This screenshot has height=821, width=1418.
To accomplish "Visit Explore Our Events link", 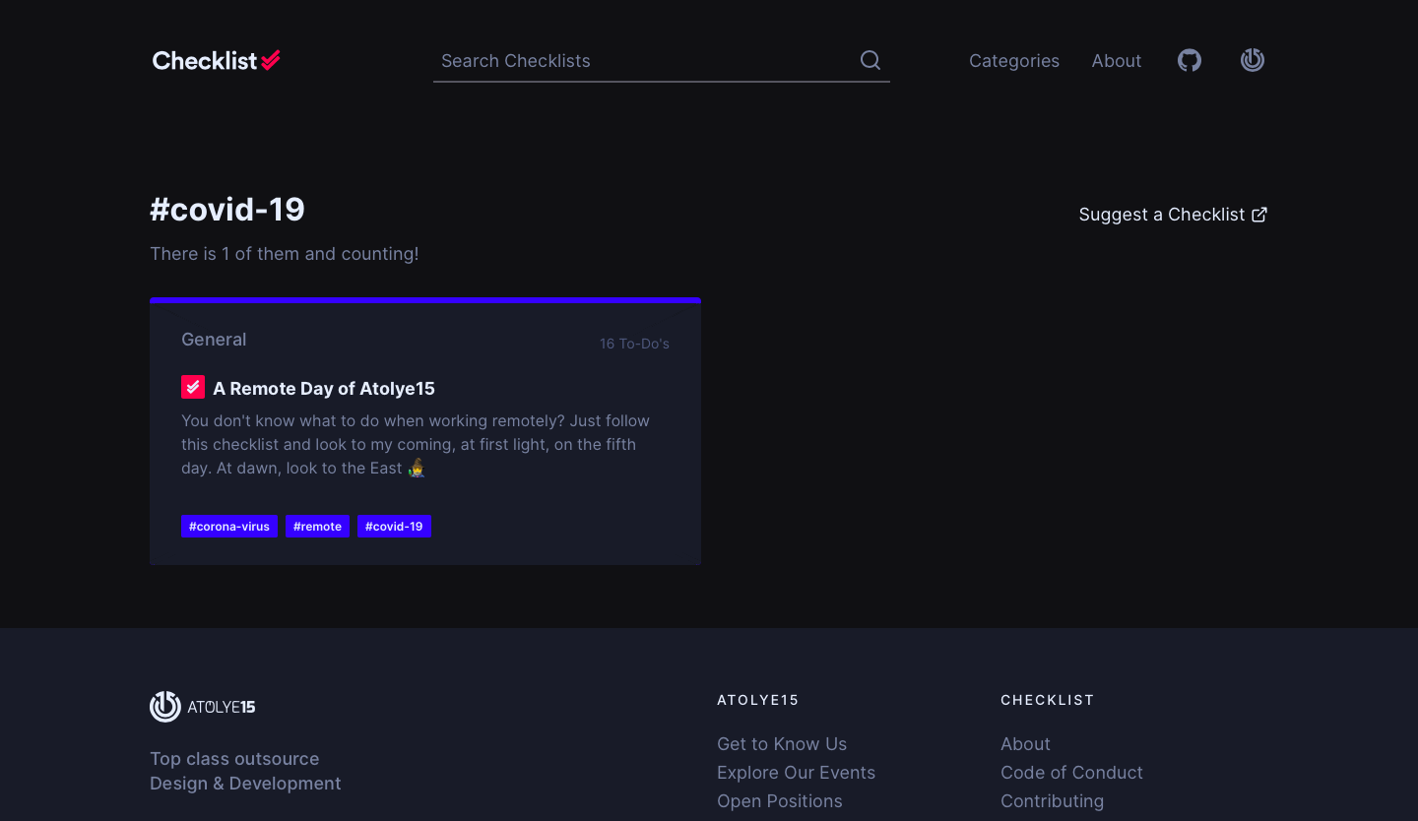I will coord(796,773).
